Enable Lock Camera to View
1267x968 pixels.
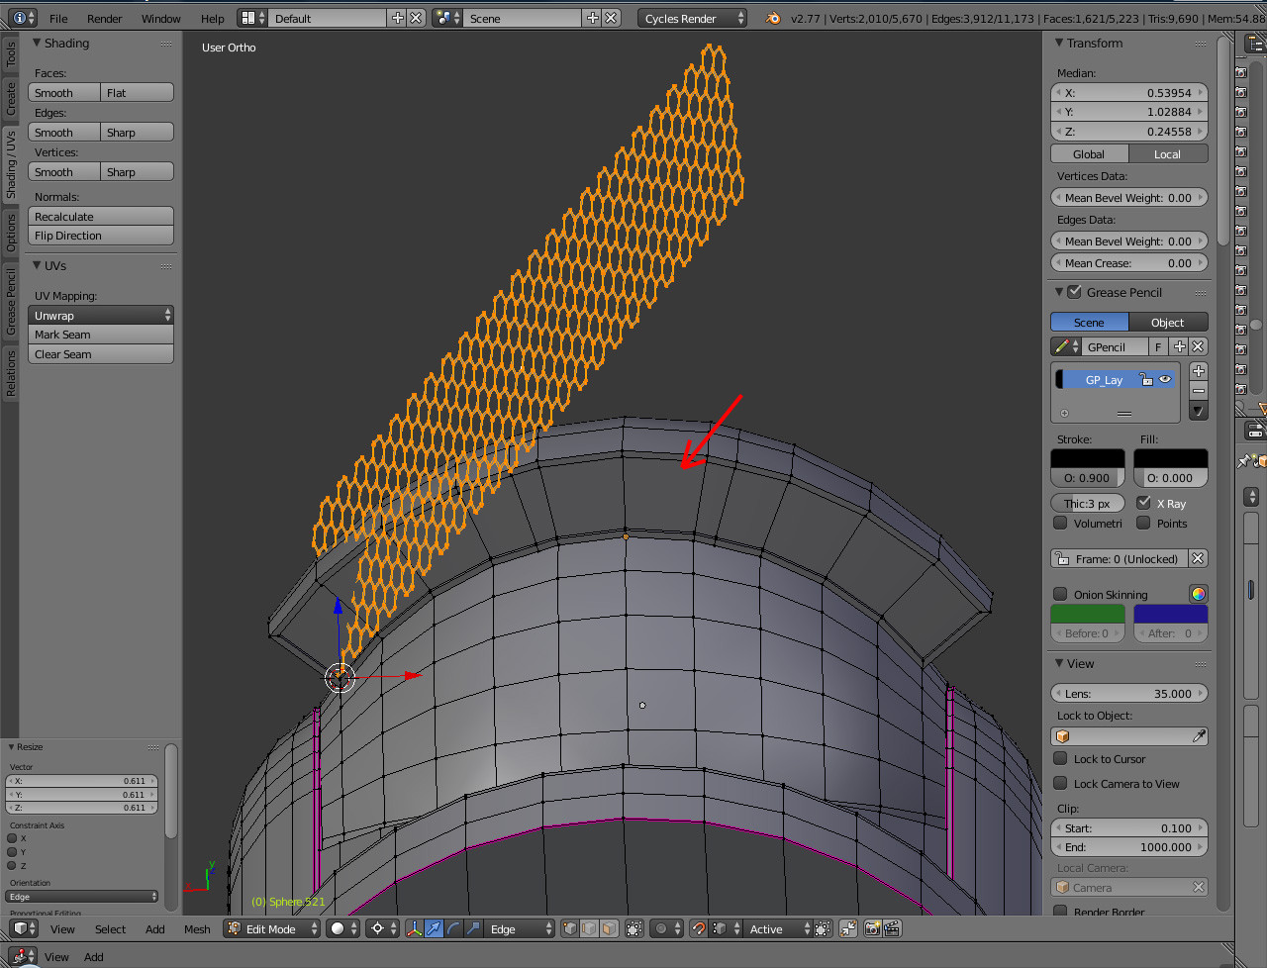tap(1060, 784)
